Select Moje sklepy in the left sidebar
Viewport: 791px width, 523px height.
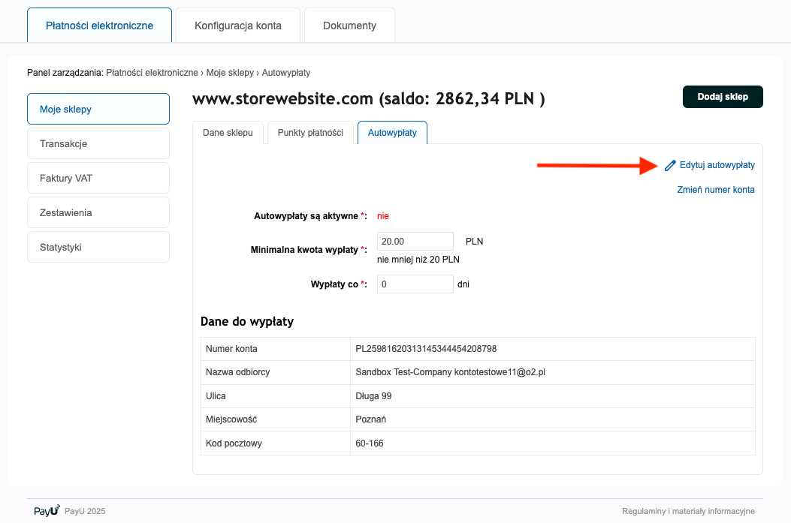[98, 109]
